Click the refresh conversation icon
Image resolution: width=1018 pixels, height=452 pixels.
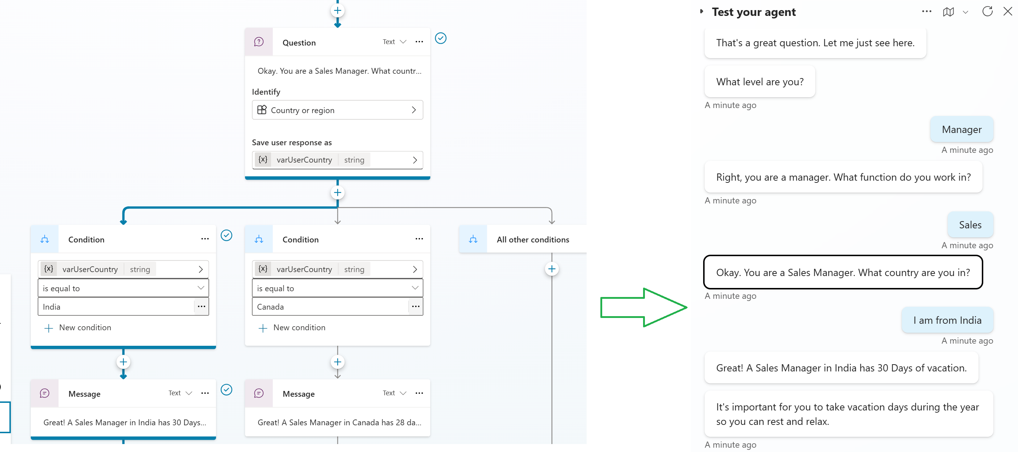987,12
